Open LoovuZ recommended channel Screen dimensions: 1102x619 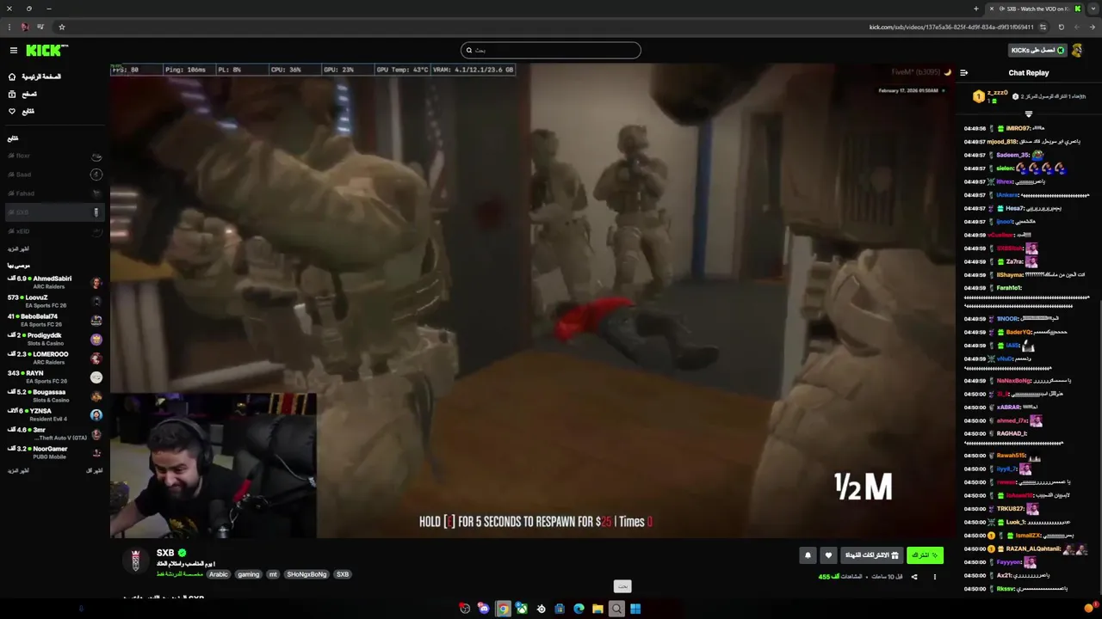53,301
